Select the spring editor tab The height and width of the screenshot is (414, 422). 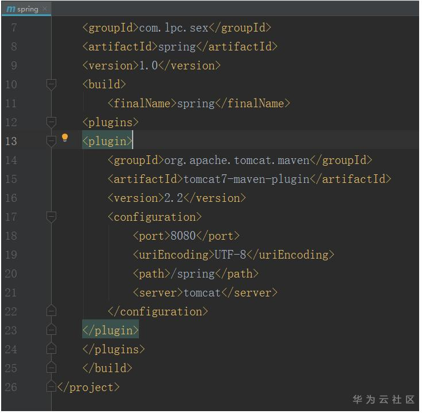tap(26, 9)
